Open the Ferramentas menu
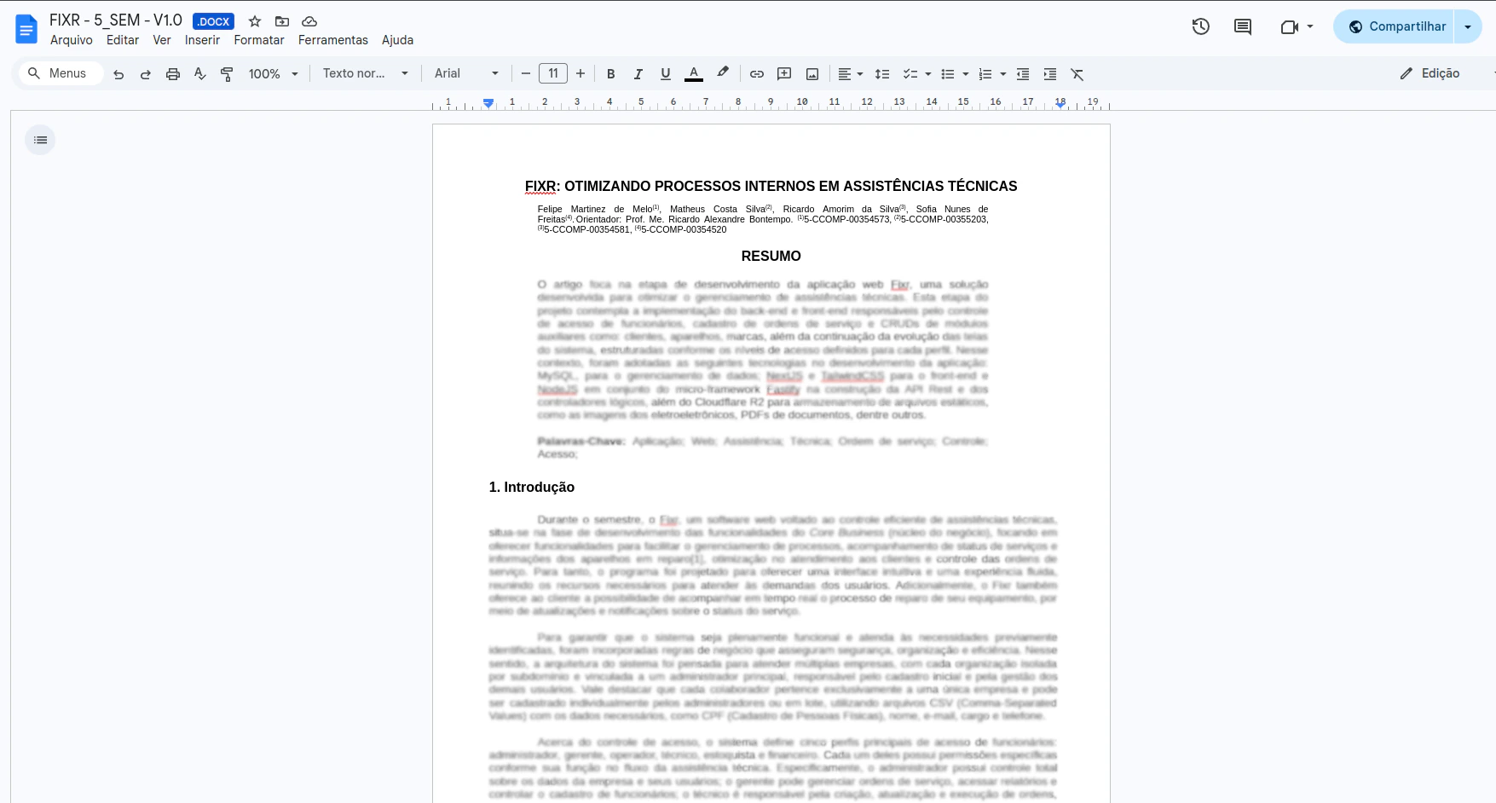The image size is (1496, 803). (x=333, y=40)
